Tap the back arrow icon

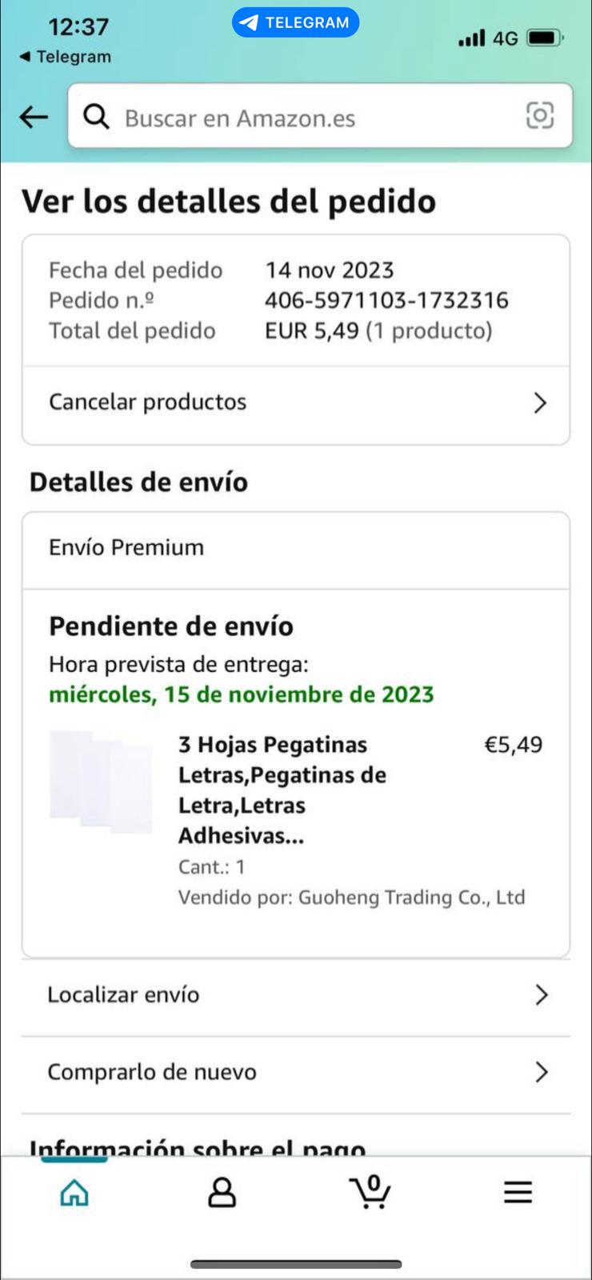click(34, 117)
